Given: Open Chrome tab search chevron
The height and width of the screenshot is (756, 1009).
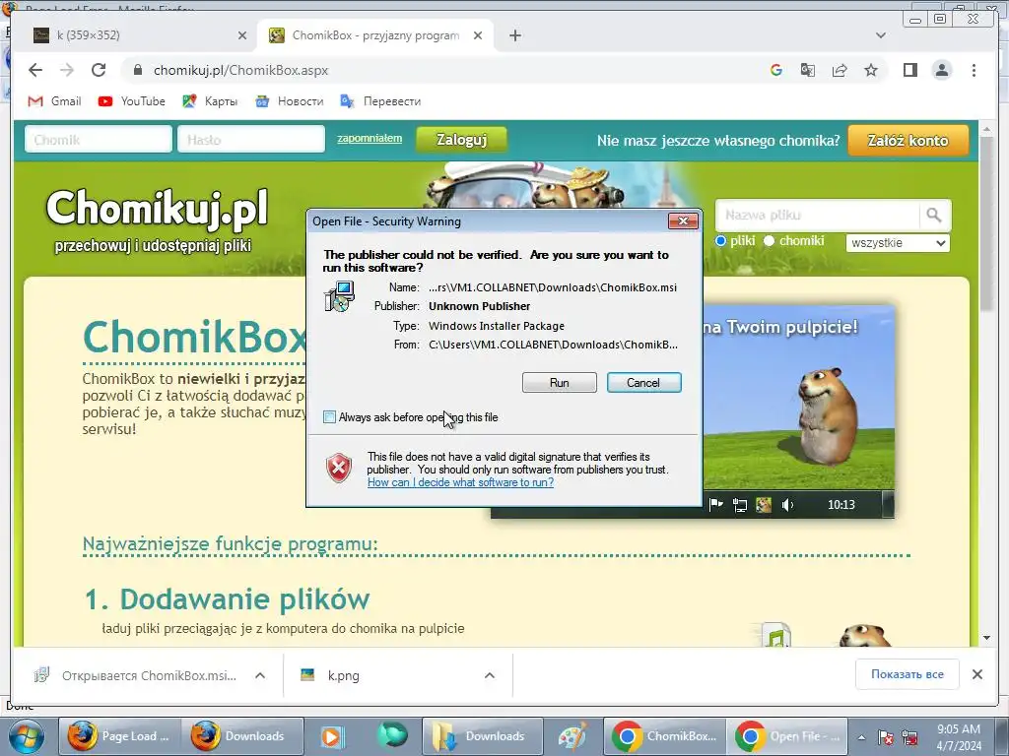Looking at the screenshot, I should tap(881, 35).
